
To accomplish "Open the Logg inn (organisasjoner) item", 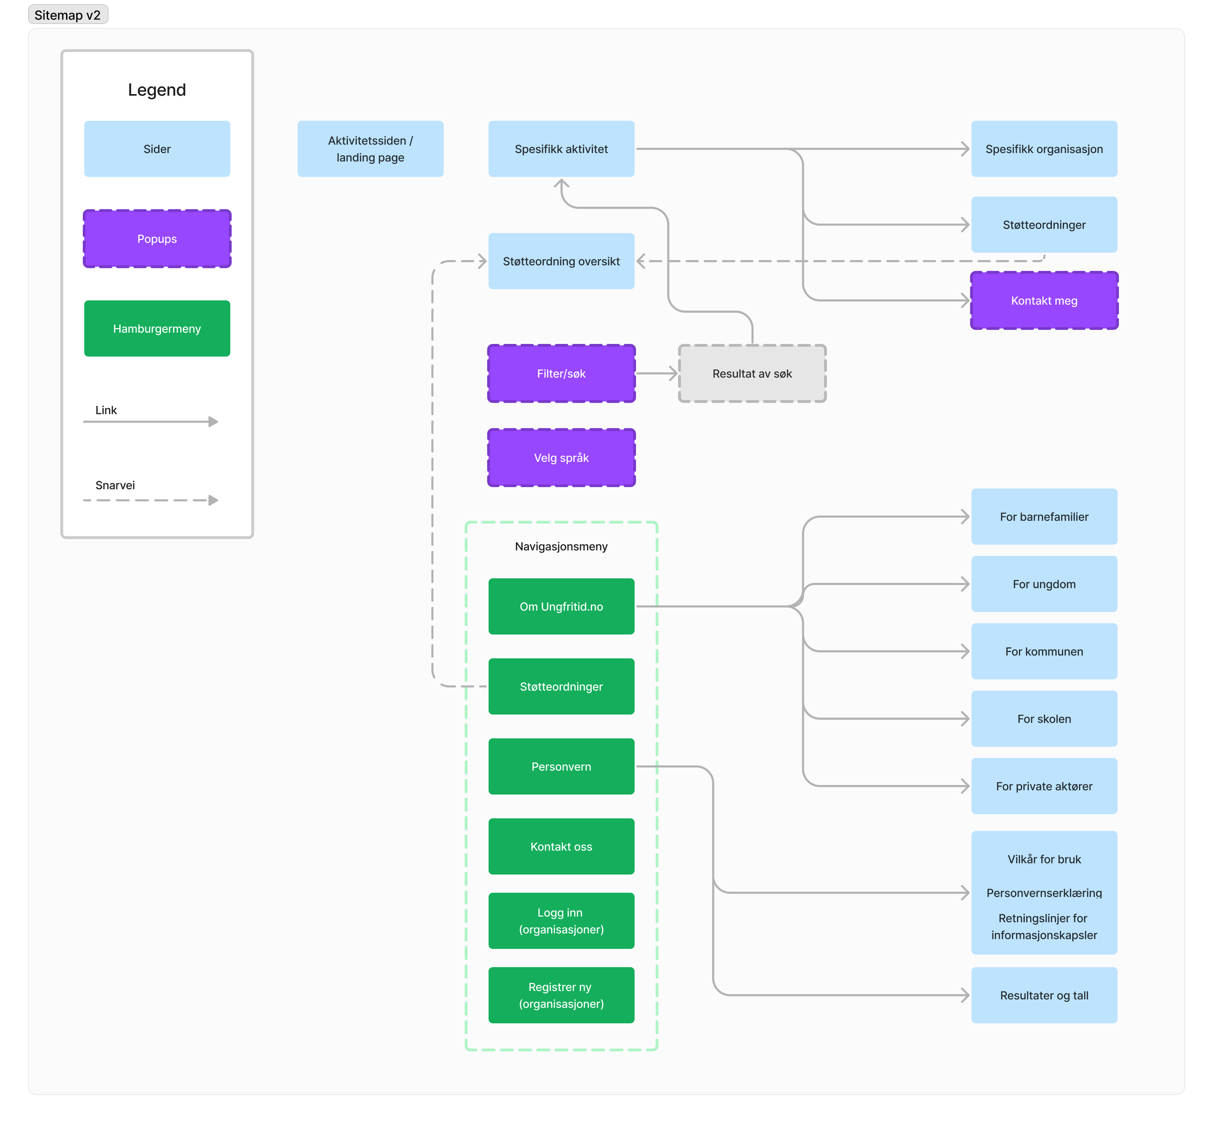I will click(x=561, y=921).
